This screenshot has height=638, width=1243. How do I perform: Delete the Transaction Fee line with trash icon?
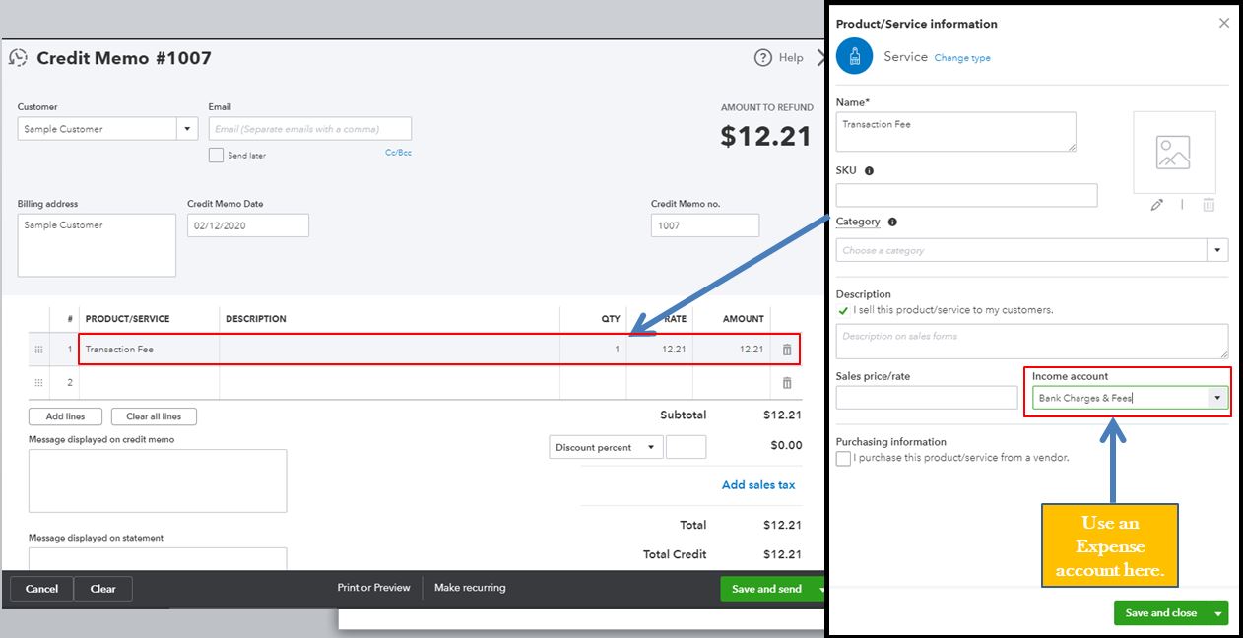click(786, 350)
